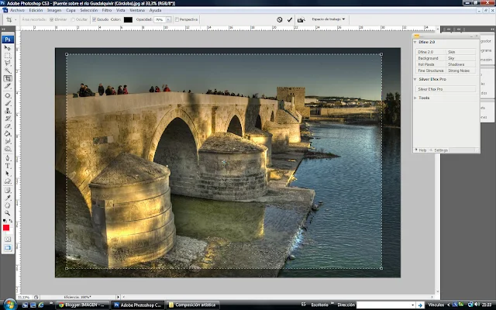
Task: Open the crop shield Color swatch
Action: 128,19
